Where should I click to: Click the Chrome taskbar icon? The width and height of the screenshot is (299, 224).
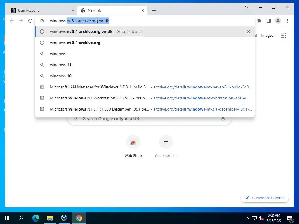point(79,218)
